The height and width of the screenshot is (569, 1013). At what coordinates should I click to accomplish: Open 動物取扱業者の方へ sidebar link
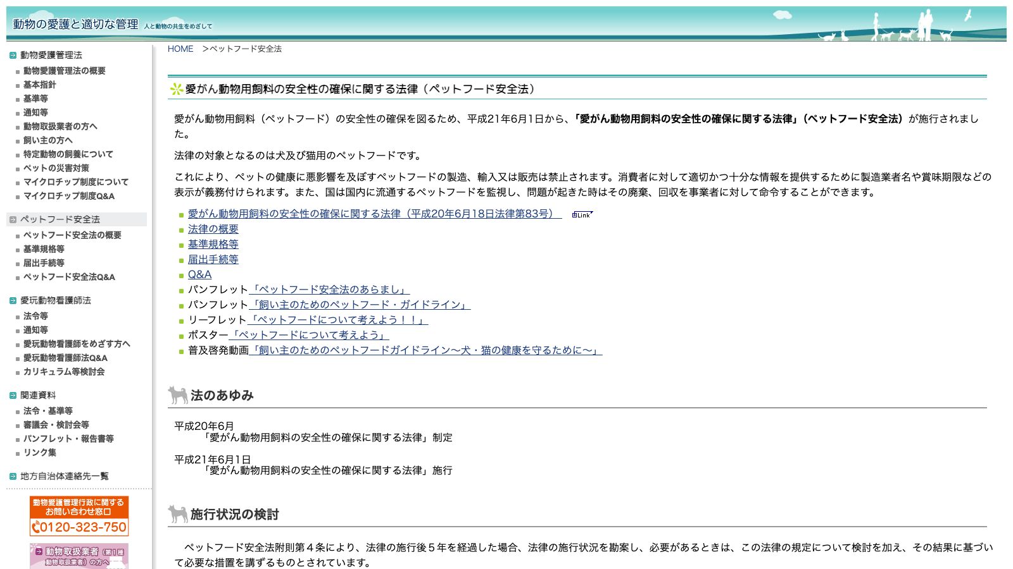pyautogui.click(x=60, y=126)
